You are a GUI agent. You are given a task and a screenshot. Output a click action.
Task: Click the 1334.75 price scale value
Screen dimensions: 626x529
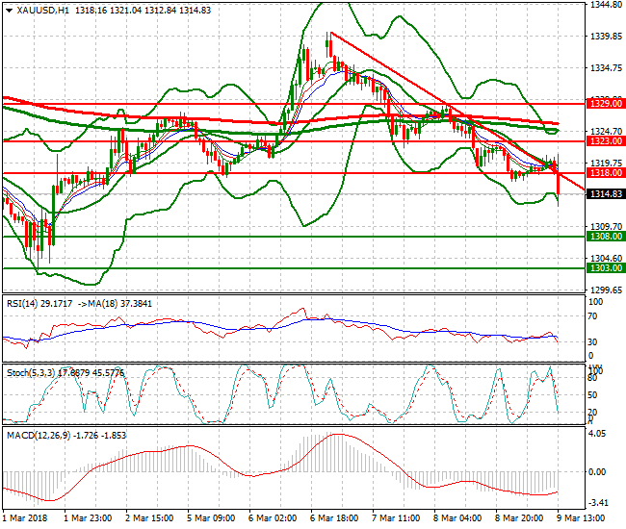(606, 68)
